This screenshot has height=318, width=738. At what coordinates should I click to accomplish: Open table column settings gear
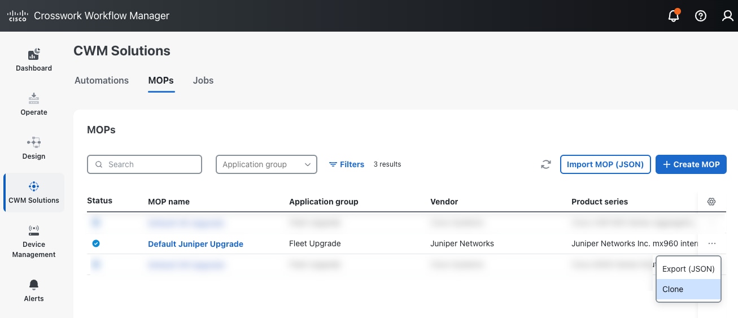click(x=711, y=202)
